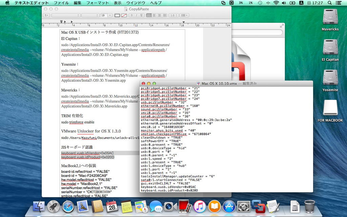Open the line spacing 1.0 popup
Image resolution: width=347 pixels, height=217 pixels.
173,15
